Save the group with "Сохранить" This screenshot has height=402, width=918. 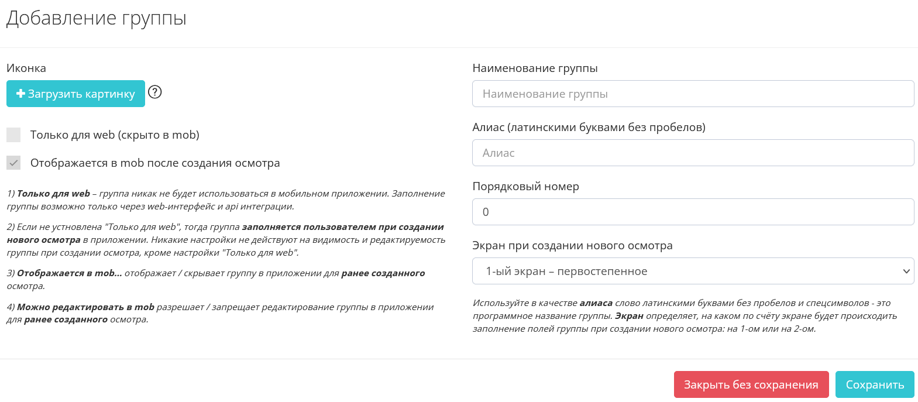click(x=874, y=384)
